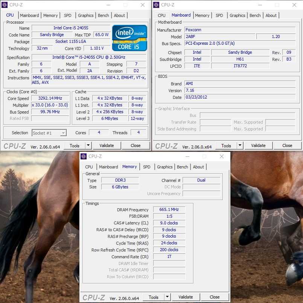Click Validate in the Mainboard window
This screenshot has height=303, width=303.
pos(258,145)
